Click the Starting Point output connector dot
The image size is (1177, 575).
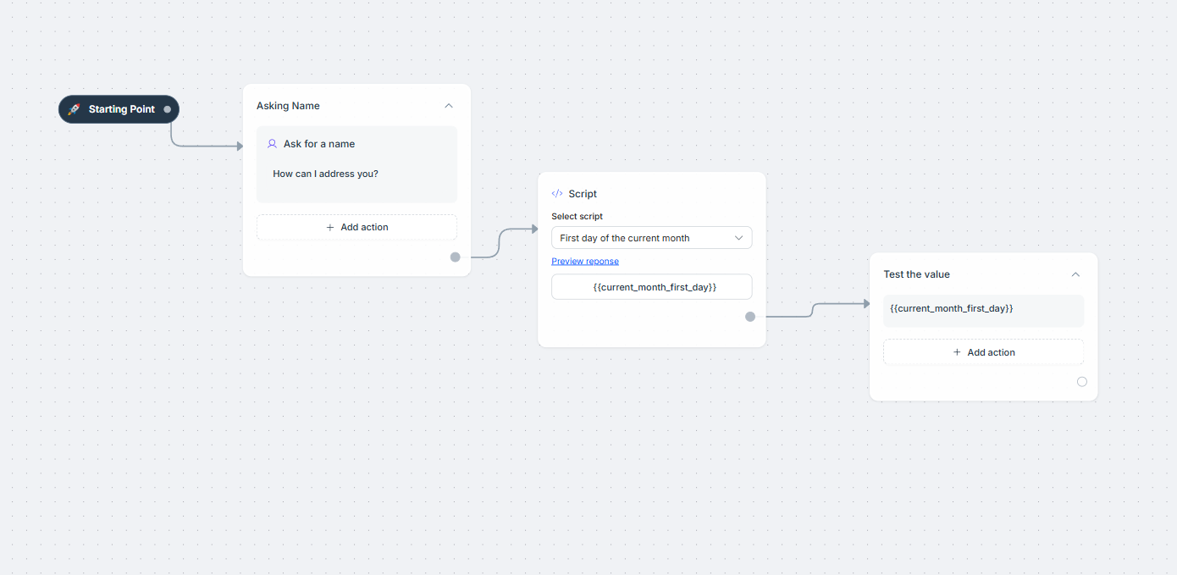(168, 109)
